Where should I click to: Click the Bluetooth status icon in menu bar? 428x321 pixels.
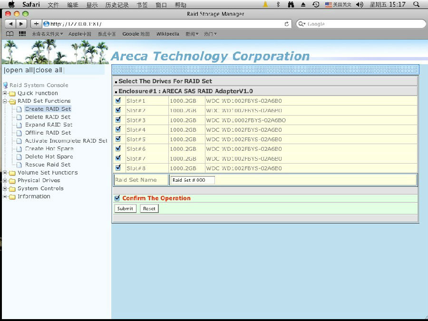click(x=278, y=4)
